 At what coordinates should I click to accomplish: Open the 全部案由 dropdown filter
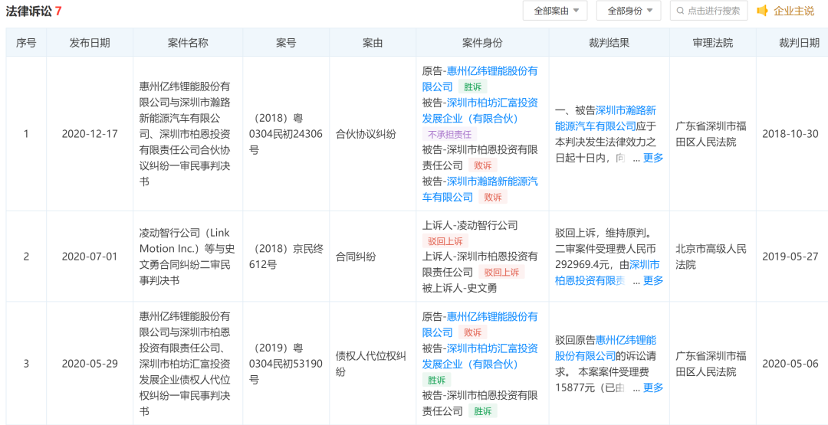pos(555,11)
